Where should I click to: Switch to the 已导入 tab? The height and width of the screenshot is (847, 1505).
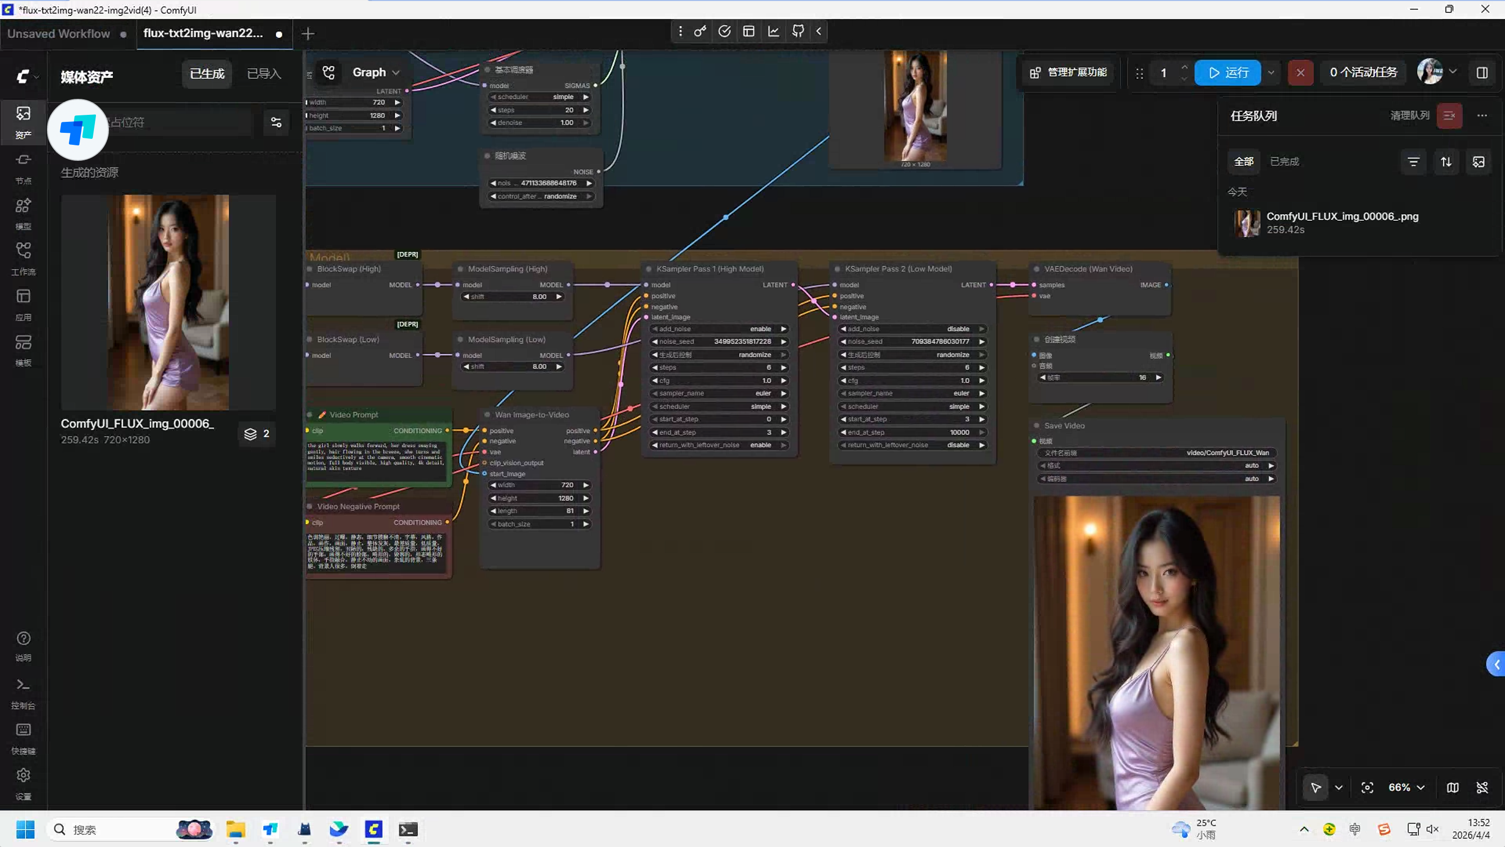tap(264, 73)
